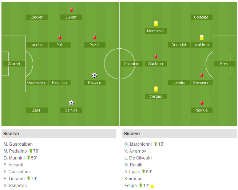This screenshot has width=238, height=190.
Task: Click the goal ball icon above Pazzini
Action: pyautogui.click(x=95, y=75)
